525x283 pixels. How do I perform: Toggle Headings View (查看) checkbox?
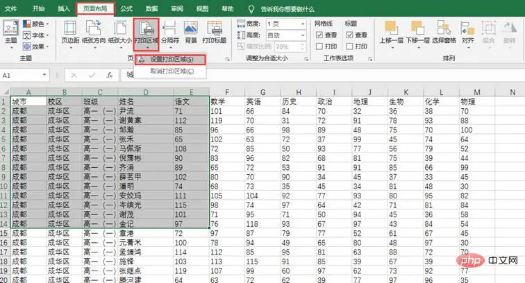349,35
